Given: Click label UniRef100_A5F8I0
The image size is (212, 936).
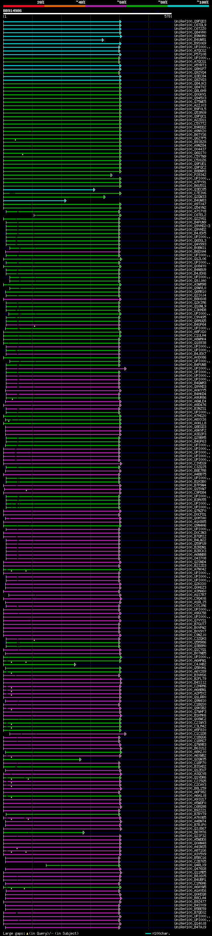Looking at the screenshot, I should click(x=190, y=730).
